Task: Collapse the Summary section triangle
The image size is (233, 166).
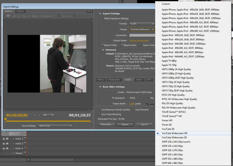Action: pos(103,50)
